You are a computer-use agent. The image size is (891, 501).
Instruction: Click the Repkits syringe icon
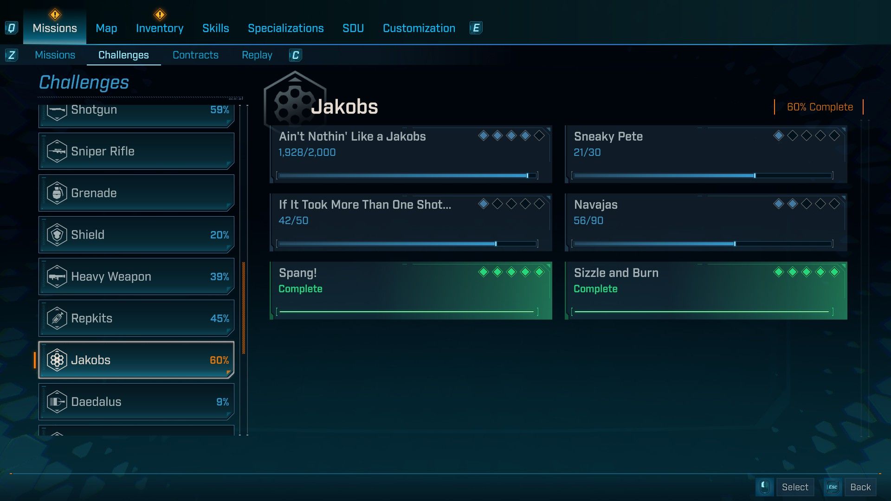click(x=57, y=318)
